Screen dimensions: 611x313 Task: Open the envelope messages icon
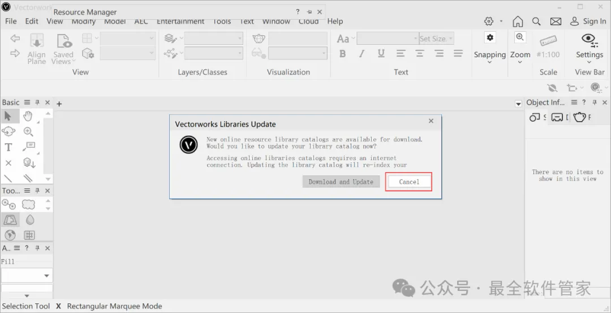(556, 22)
